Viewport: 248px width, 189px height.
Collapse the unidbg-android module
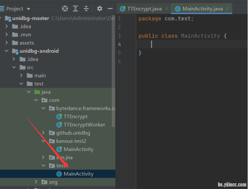click(6, 51)
